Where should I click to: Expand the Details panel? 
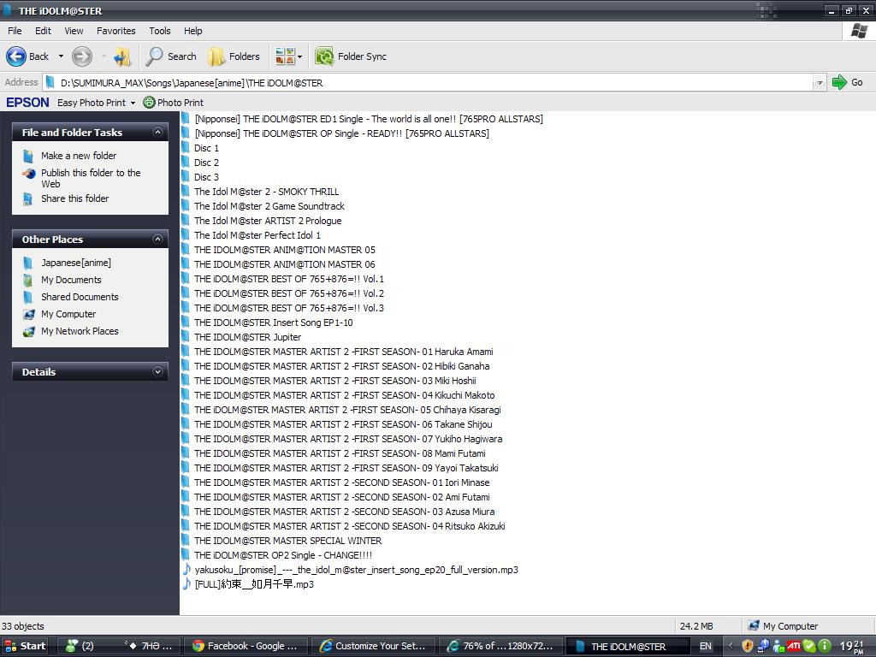pos(157,371)
